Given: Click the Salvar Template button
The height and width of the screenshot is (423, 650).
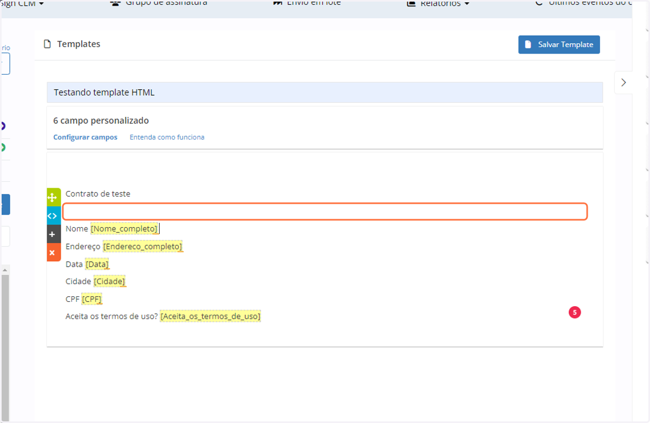Looking at the screenshot, I should pos(559,44).
